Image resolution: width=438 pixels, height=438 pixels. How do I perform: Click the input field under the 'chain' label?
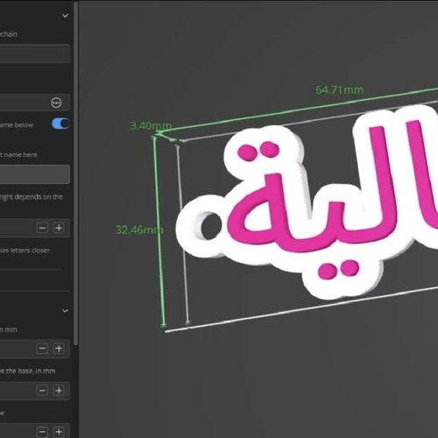tap(35, 53)
